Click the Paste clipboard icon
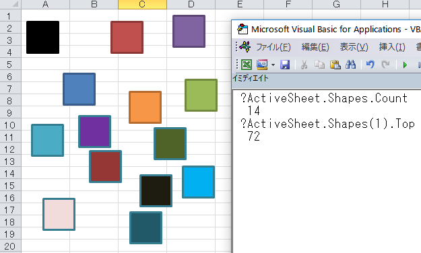The image size is (421, 253). tap(335, 65)
